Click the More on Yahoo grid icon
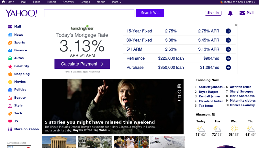This screenshot has width=259, height=148. (x=10, y=129)
